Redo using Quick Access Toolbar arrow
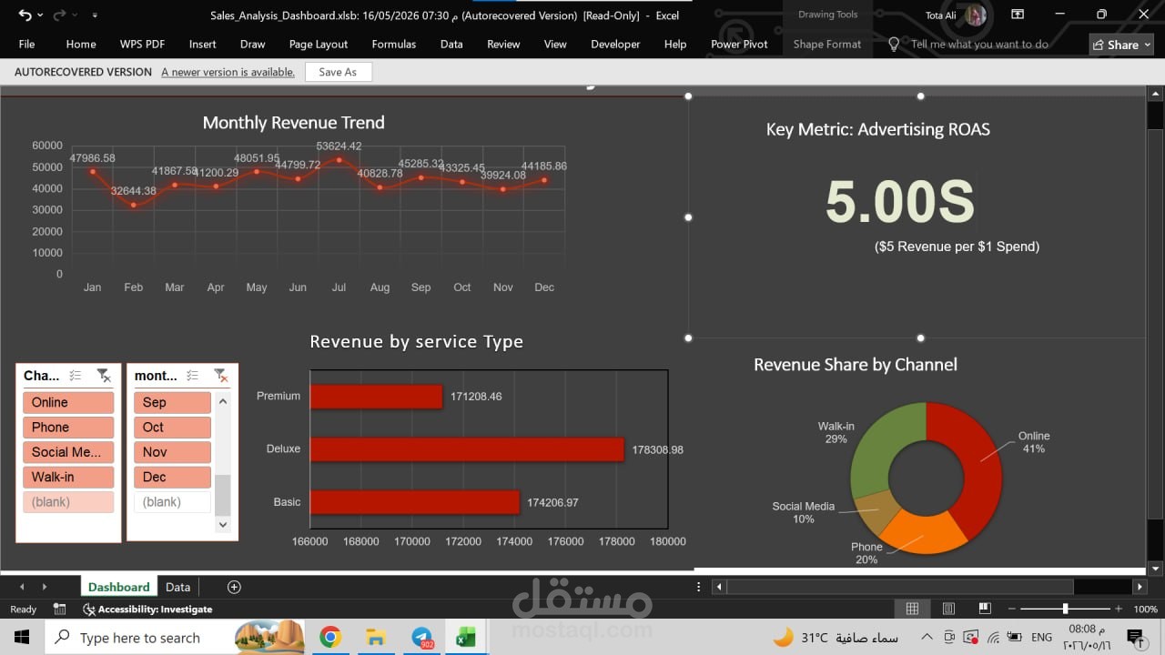Viewport: 1165px width, 655px height. click(x=59, y=15)
